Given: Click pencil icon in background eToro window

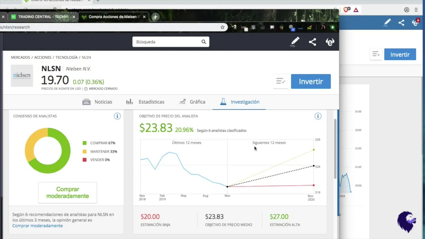Looking at the screenshot, I should click(x=387, y=23).
